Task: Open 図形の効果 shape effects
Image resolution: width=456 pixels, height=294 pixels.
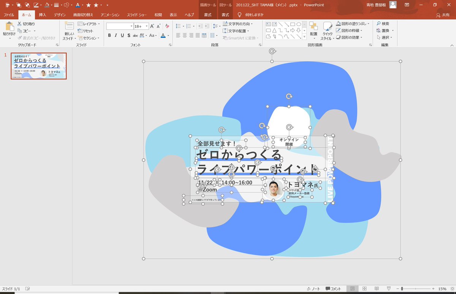Action: tap(349, 37)
